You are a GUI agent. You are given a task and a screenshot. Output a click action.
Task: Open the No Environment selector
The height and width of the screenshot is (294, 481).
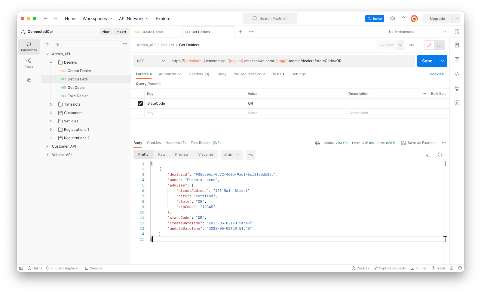[x=417, y=32]
